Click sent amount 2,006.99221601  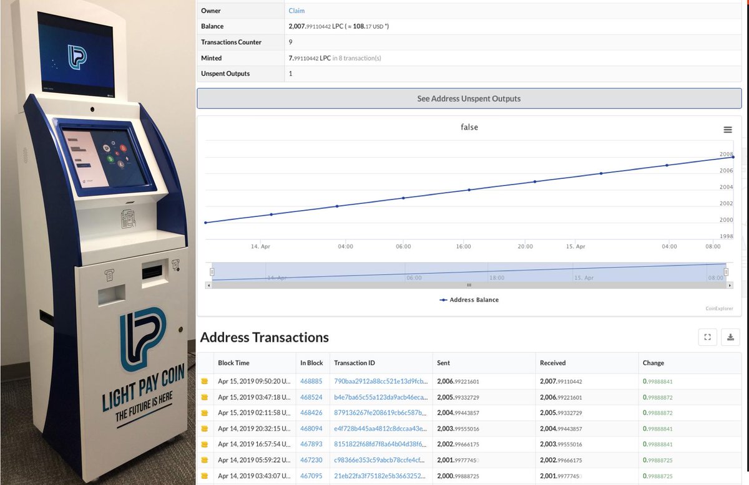click(x=458, y=381)
